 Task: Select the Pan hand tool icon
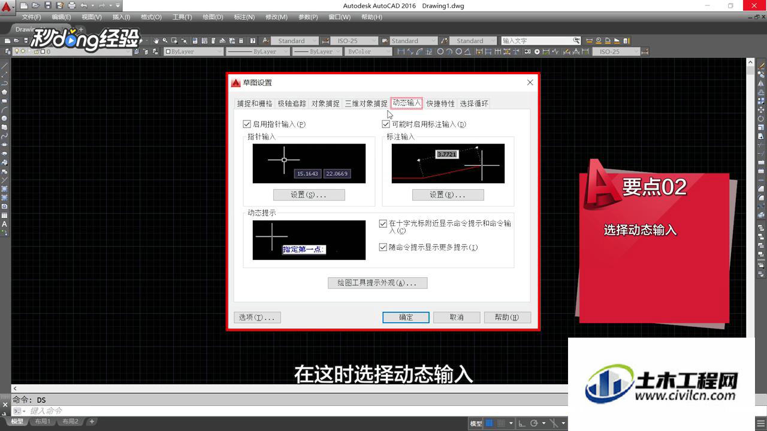[x=156, y=41]
